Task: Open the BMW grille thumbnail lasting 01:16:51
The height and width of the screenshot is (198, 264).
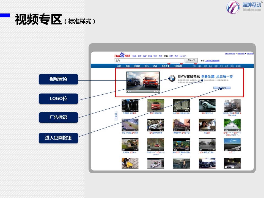Action: coord(130,105)
